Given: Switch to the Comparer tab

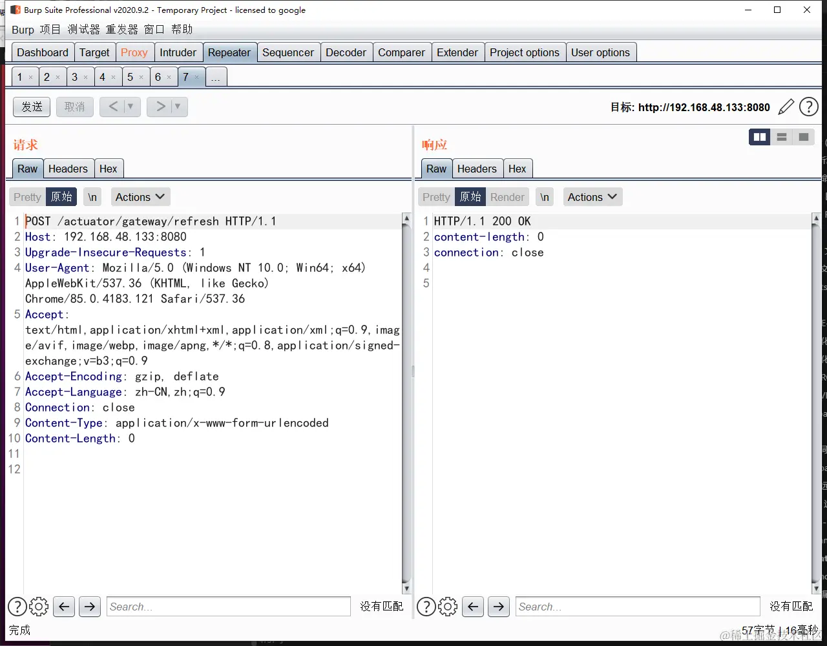Looking at the screenshot, I should coord(401,52).
